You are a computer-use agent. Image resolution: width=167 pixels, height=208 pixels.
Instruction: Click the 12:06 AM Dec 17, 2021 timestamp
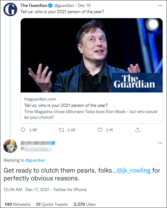[x=26, y=190]
